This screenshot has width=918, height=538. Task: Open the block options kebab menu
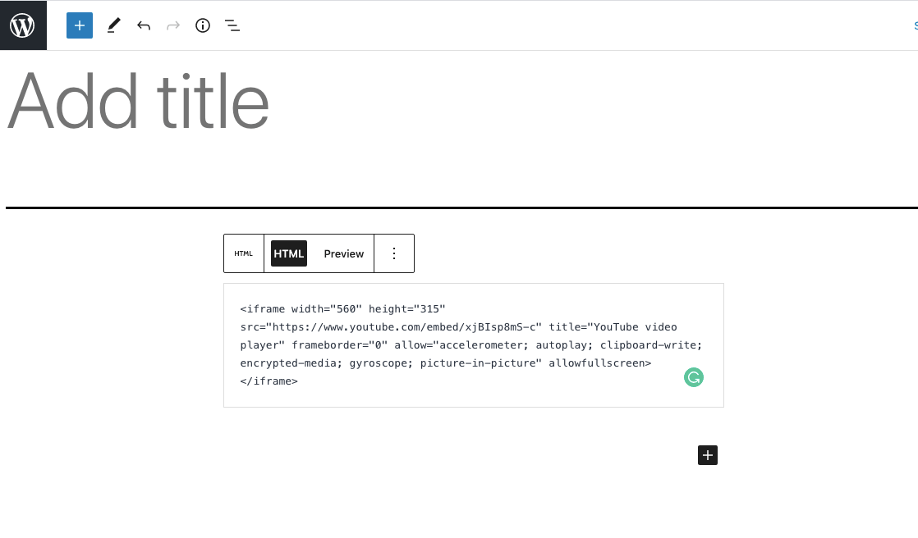pos(393,253)
